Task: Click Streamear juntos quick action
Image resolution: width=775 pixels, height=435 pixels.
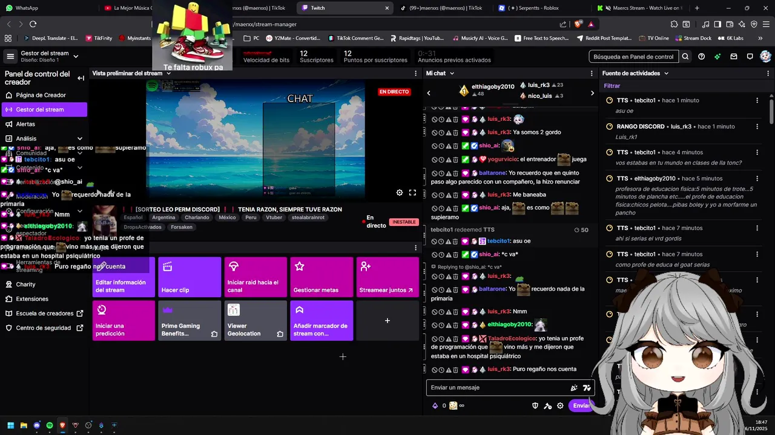Action: tap(387, 277)
